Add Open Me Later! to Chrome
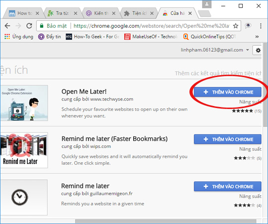268x224 pixels. tap(228, 92)
